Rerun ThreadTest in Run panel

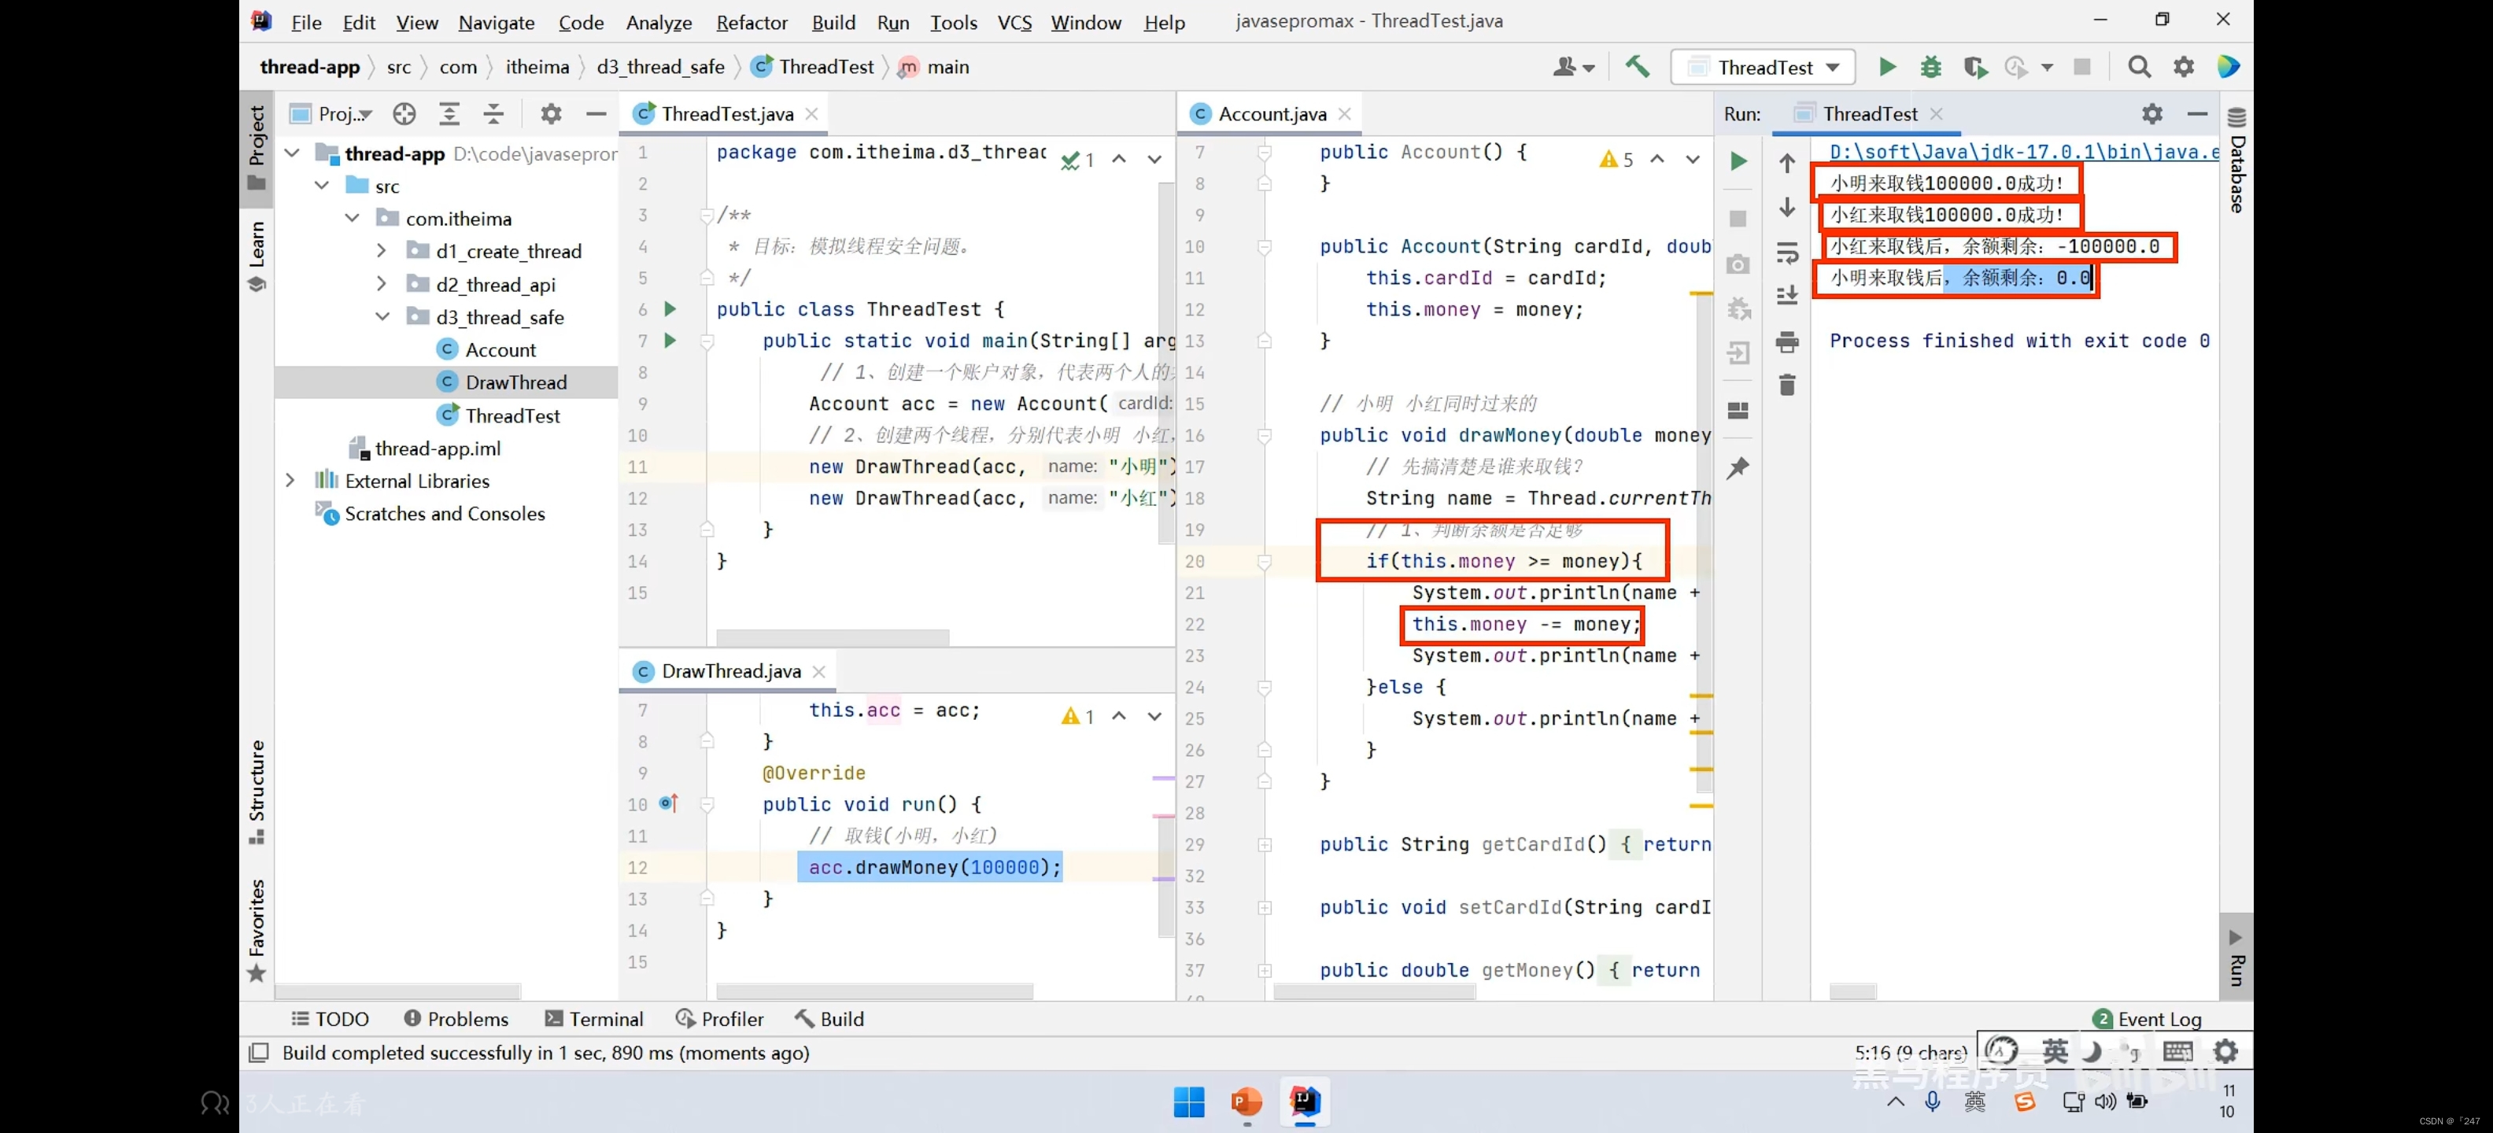point(1739,161)
